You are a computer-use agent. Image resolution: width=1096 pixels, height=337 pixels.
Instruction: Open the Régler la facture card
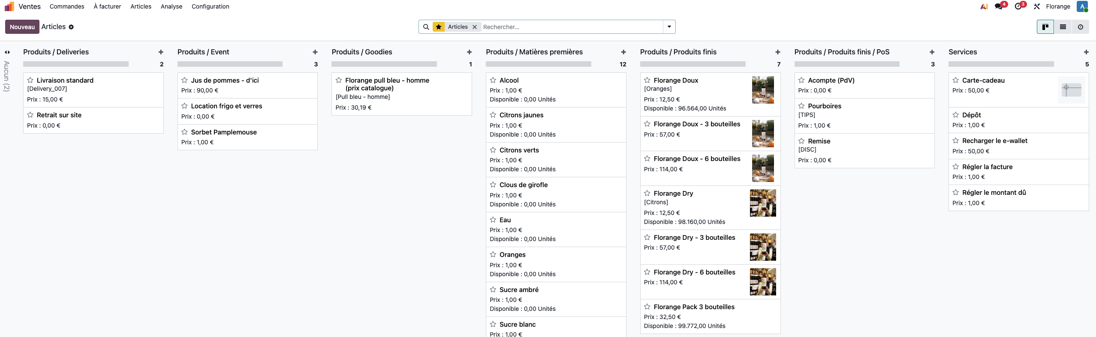1018,172
